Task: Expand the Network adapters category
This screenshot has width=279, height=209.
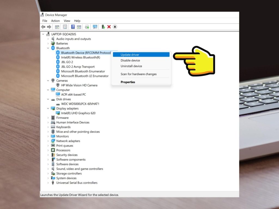Action: [48, 141]
